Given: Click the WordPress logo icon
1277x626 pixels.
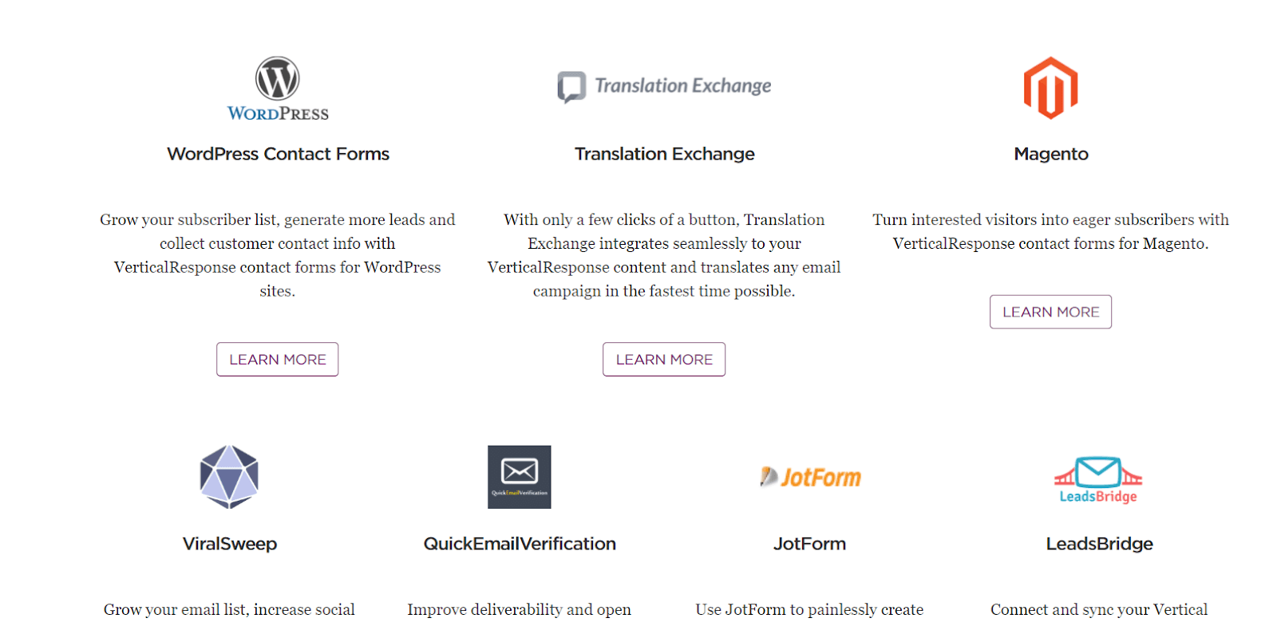Looking at the screenshot, I should [278, 89].
